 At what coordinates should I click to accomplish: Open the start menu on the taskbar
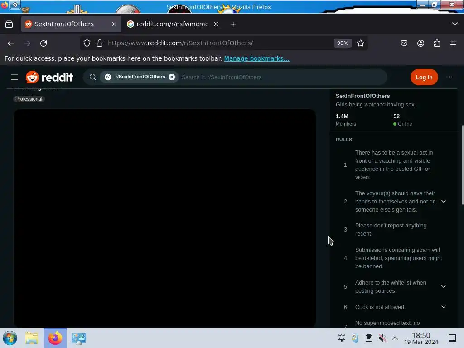click(x=10, y=338)
